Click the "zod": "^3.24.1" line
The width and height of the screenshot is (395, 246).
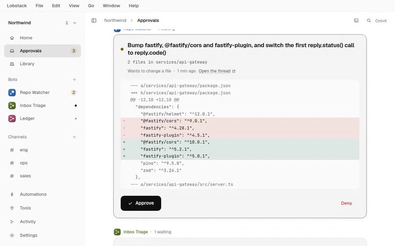point(240,170)
